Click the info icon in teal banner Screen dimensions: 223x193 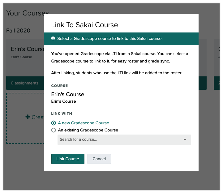pos(53,38)
